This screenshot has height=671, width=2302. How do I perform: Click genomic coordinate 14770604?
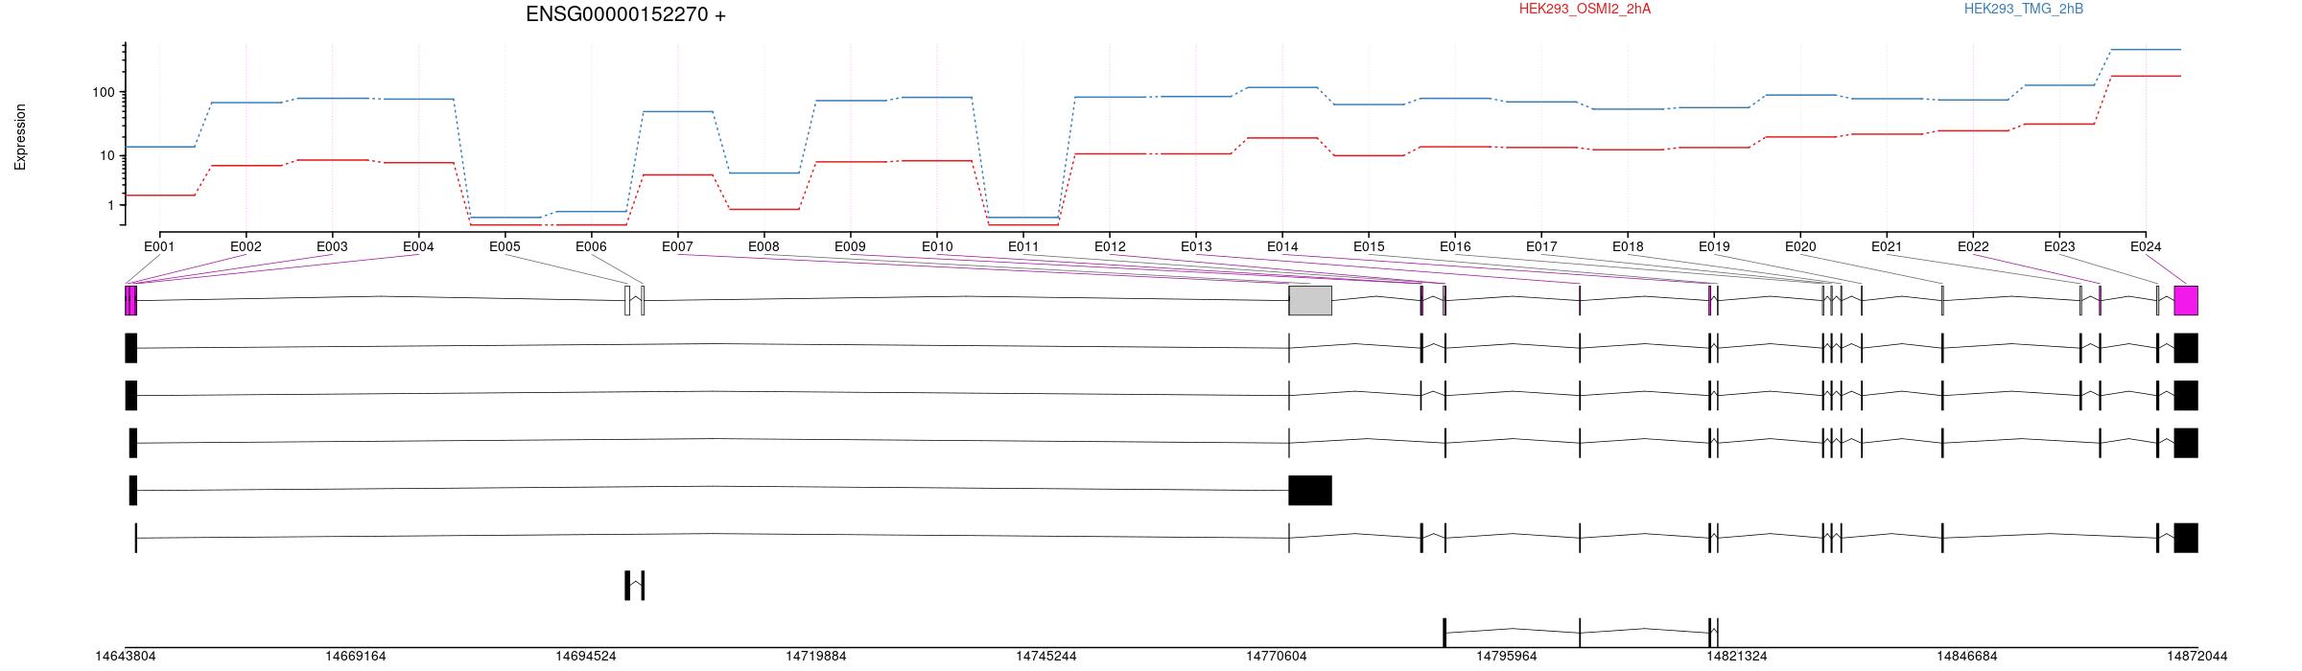(1277, 657)
